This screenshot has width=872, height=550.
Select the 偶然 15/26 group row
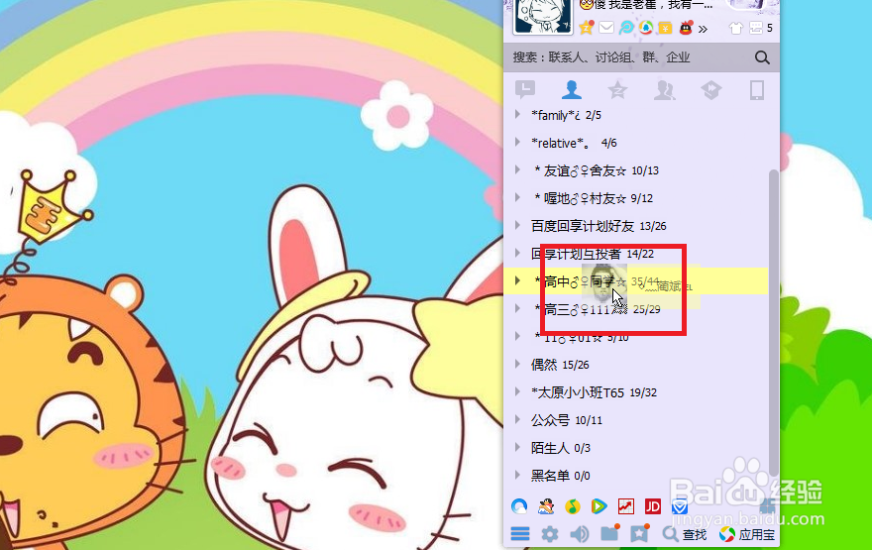pyautogui.click(x=635, y=365)
